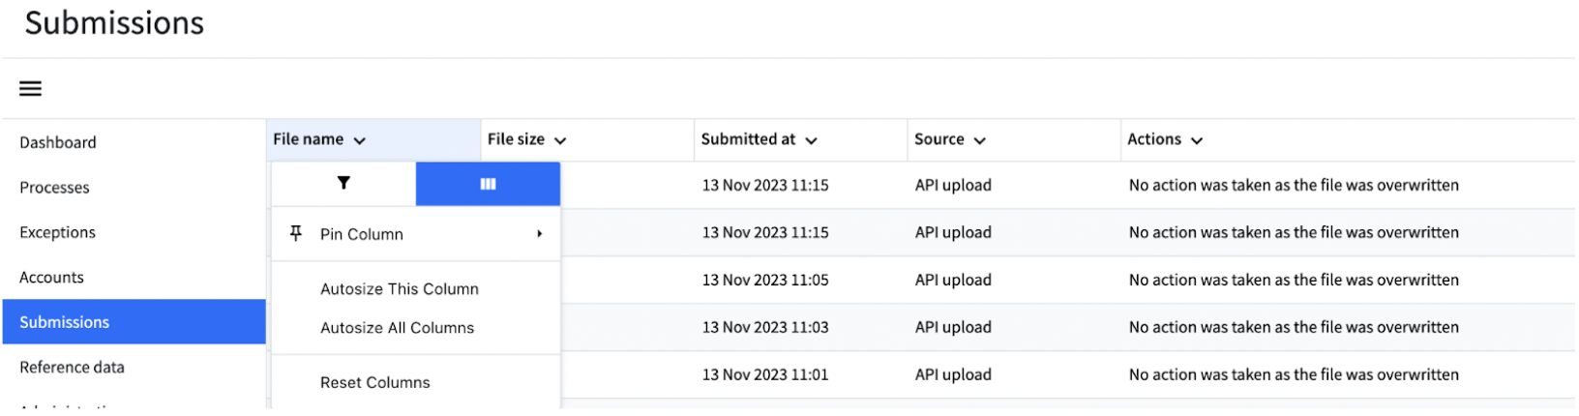Click the action message in 11:03 row
Viewport: 1579px width, 416px height.
click(1294, 327)
